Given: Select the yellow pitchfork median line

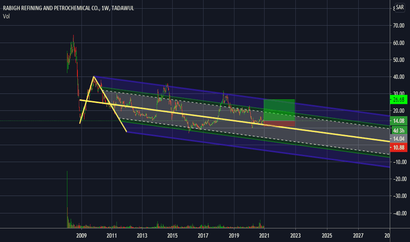Looking at the screenshot, I should 234,121.
